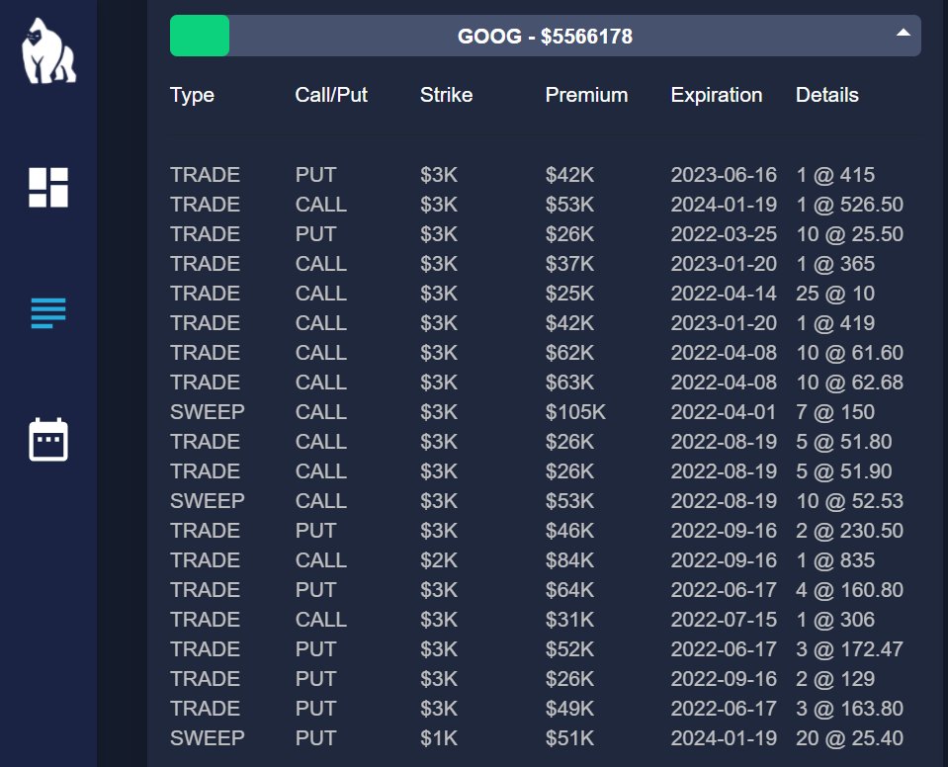Image resolution: width=948 pixels, height=767 pixels.
Task: Sort the table by the Premium column
Action: pos(585,95)
